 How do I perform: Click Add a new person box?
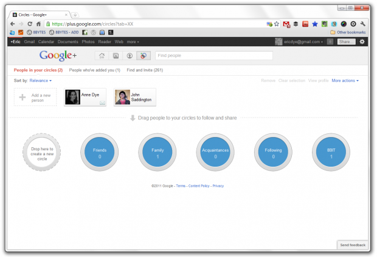[35, 97]
